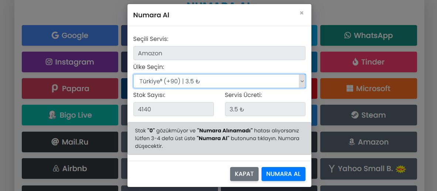Click the Servis Ücreti field showing 3.5 ₺
This screenshot has height=191, width=437.
(x=265, y=109)
